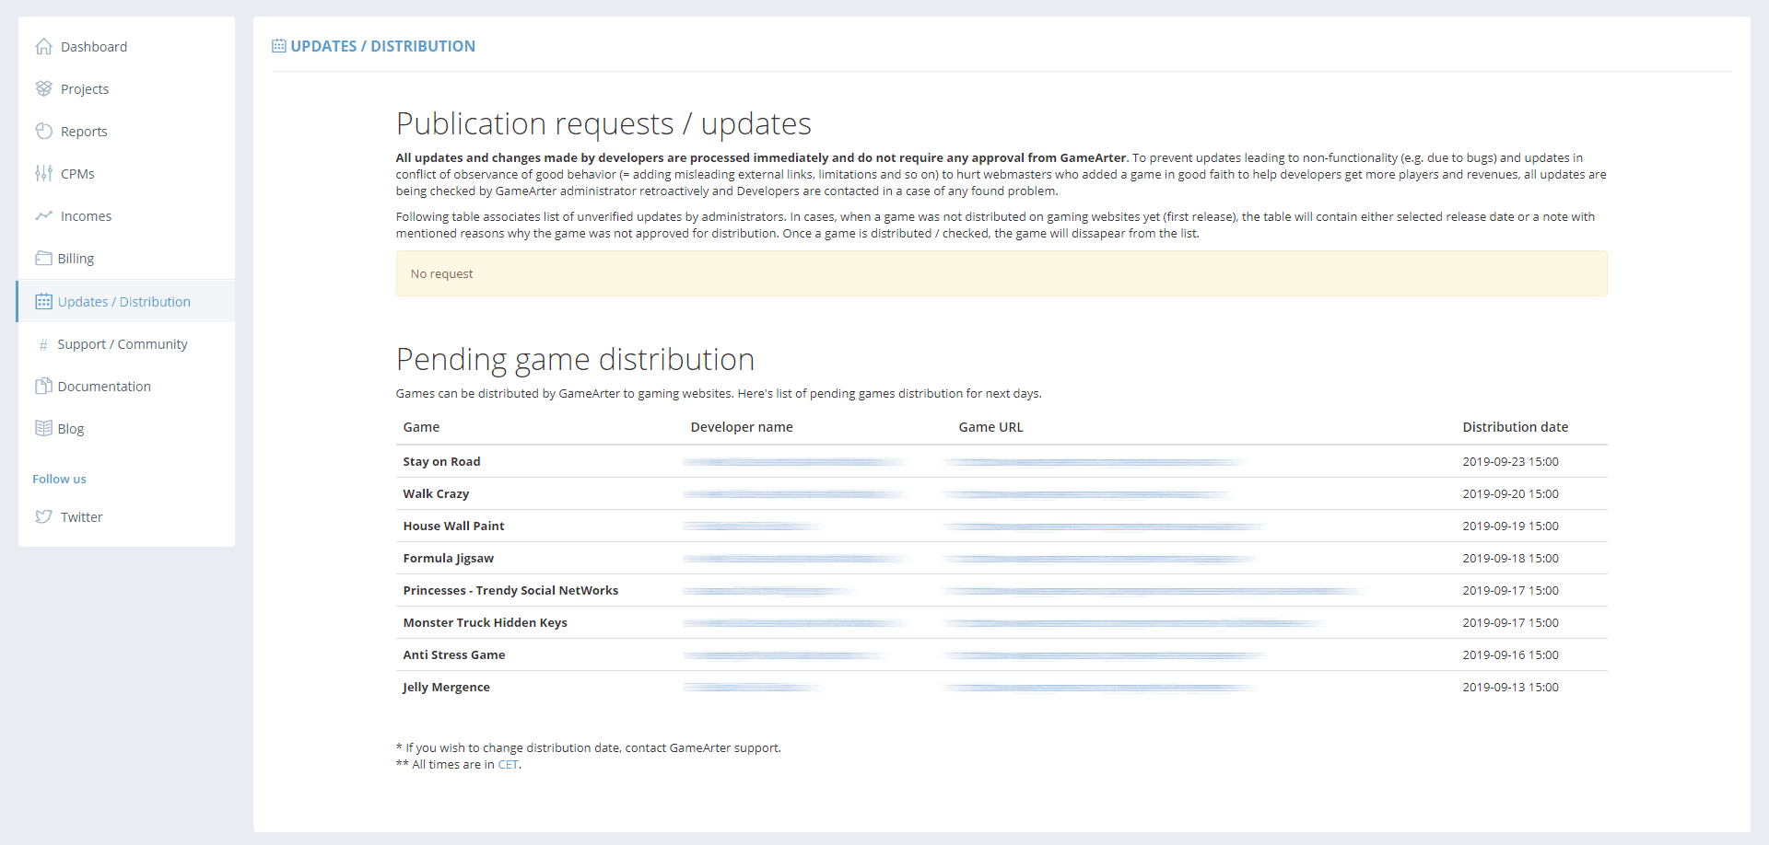Click blurred developer name for Walk Crazy
This screenshot has width=1769, height=845.
click(x=794, y=493)
